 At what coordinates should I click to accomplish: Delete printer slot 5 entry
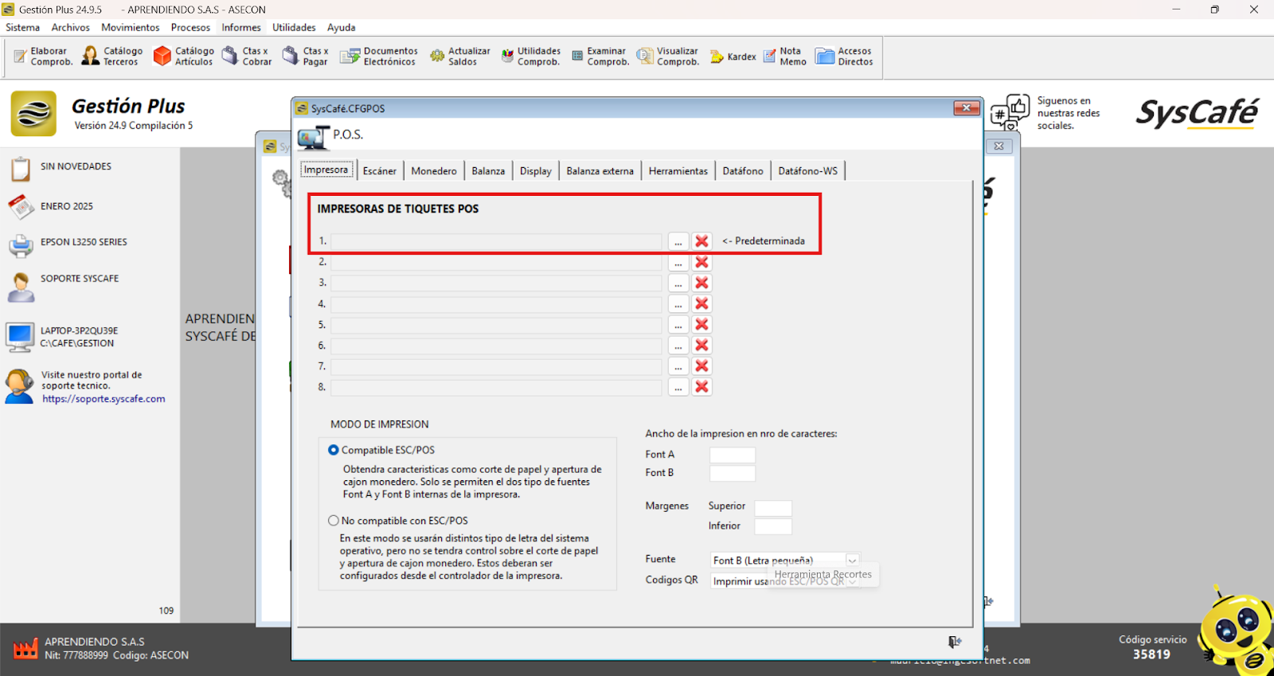pos(701,325)
